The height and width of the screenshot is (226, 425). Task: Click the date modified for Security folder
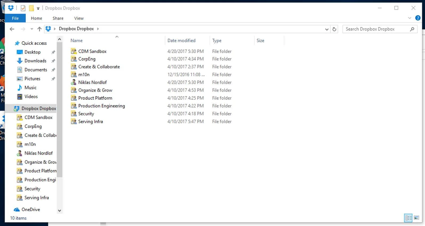185,114
